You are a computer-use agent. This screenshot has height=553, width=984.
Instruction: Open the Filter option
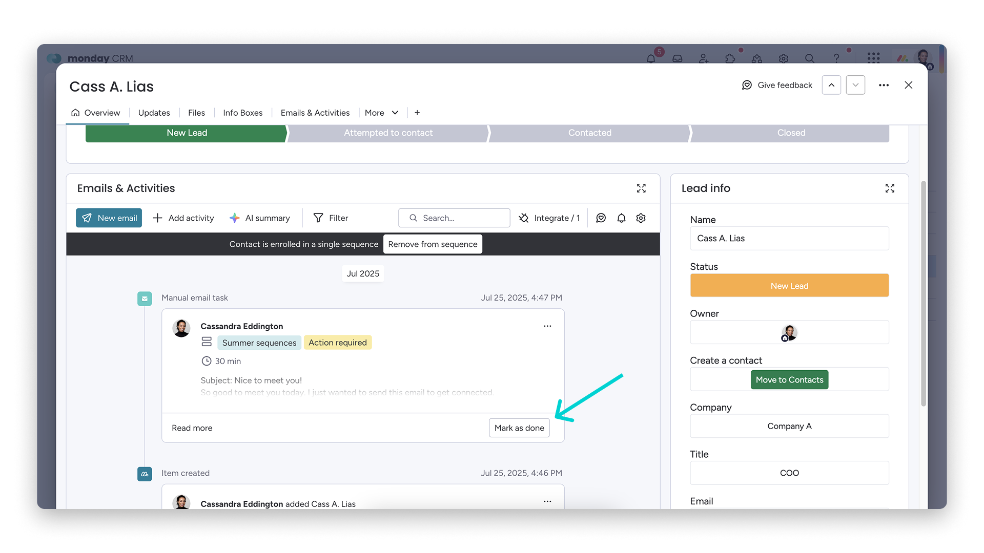[x=331, y=218]
